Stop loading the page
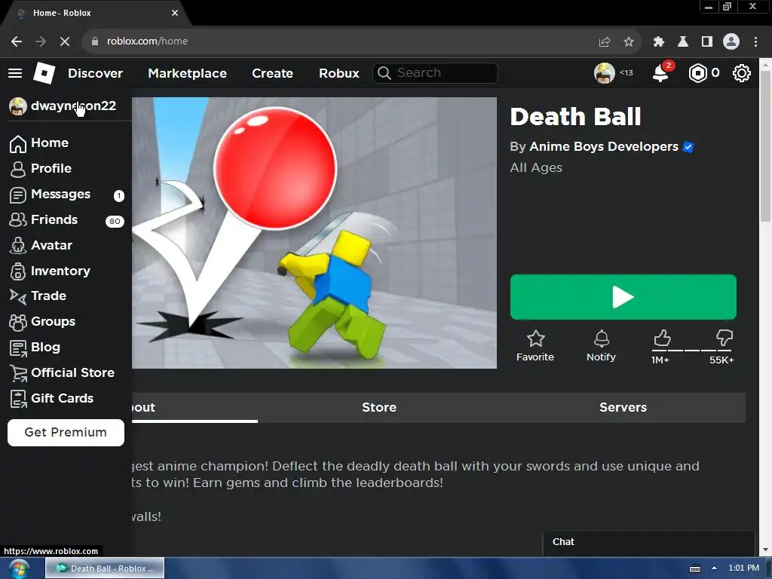This screenshot has height=579, width=772. tap(65, 41)
